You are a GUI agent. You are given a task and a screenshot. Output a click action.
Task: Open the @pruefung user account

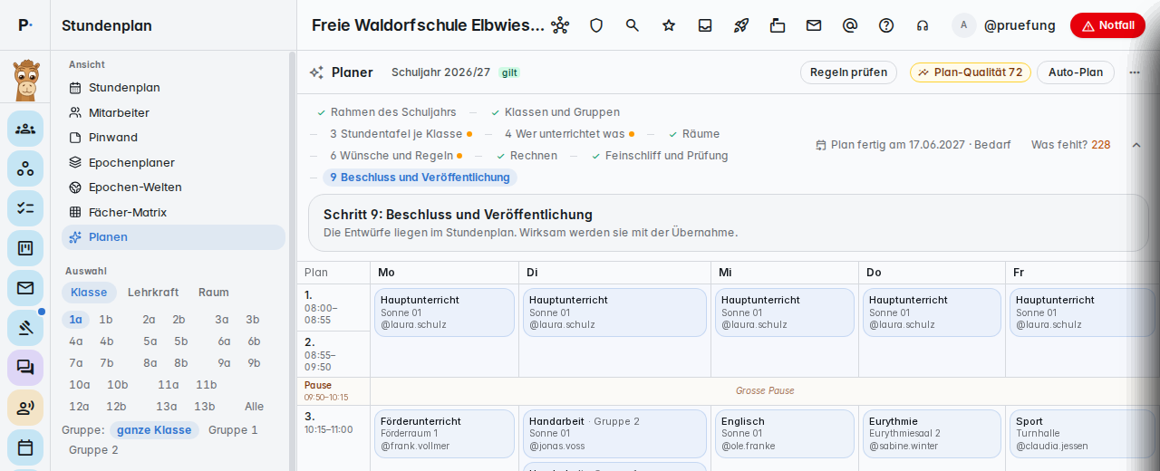[1004, 25]
